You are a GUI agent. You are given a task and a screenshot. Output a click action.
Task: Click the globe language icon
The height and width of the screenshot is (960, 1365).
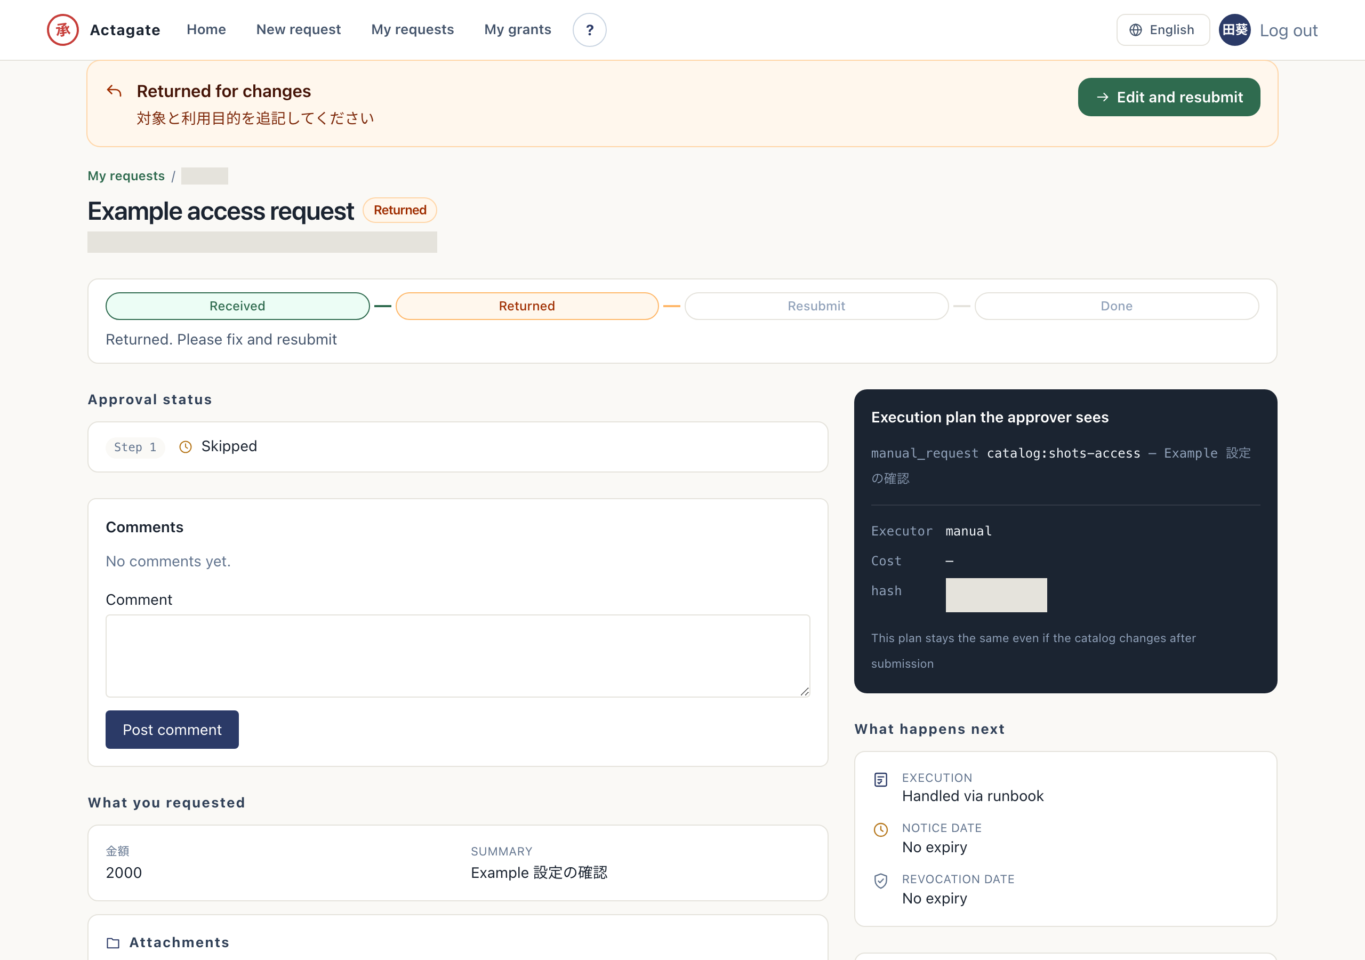(1136, 30)
